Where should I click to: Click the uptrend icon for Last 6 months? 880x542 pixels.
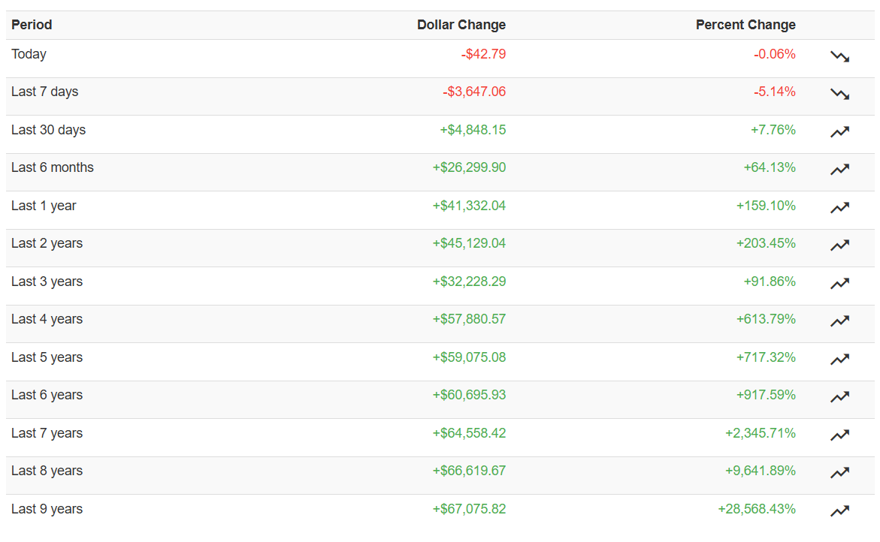(x=839, y=170)
